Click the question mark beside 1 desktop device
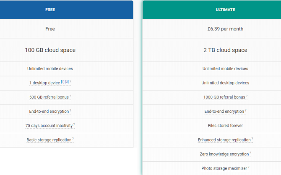 point(70,82)
